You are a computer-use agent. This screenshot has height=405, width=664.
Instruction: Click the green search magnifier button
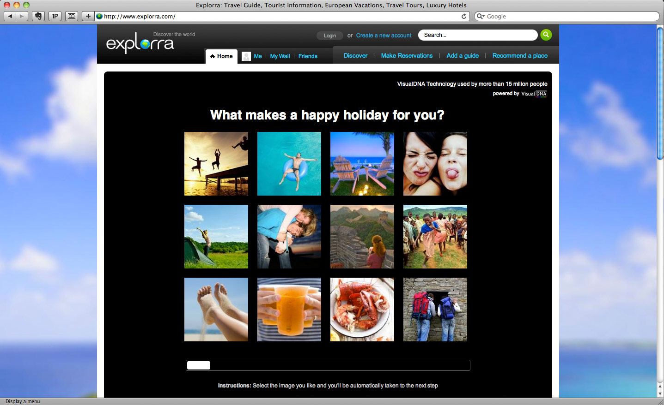(546, 35)
